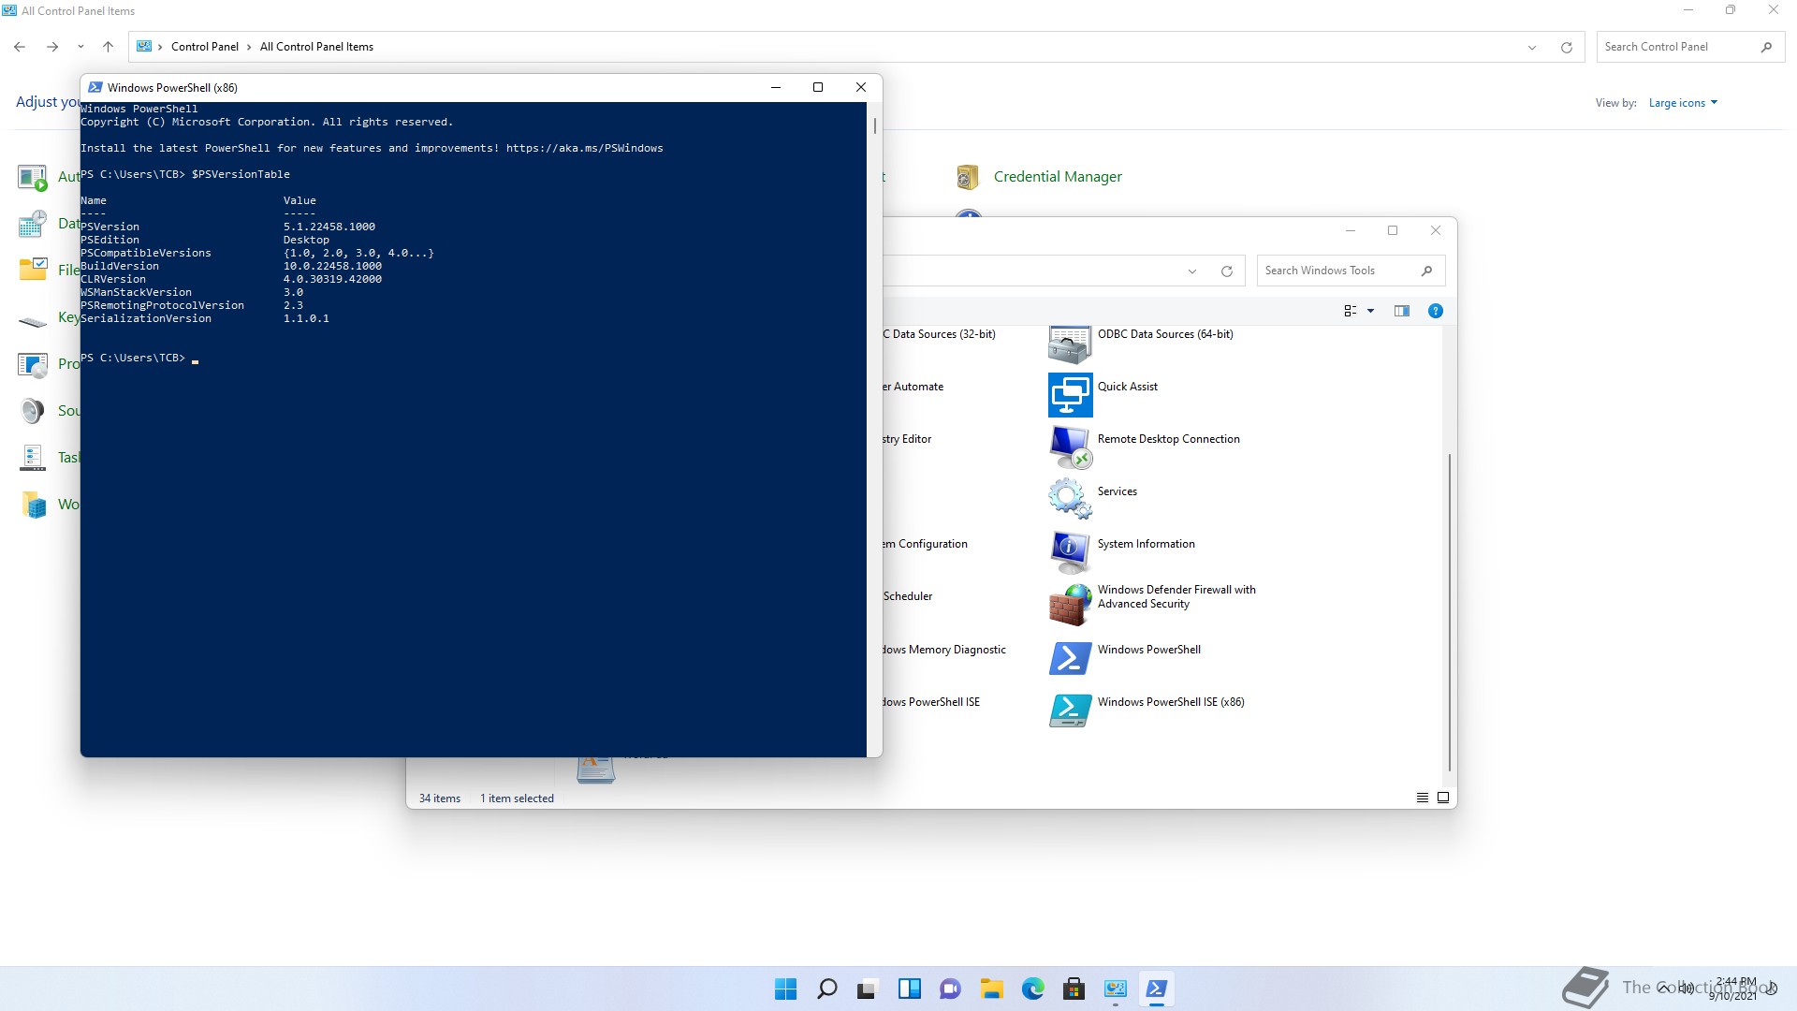
Task: Click the All Control Panel Items breadcrumb
Action: (x=316, y=47)
